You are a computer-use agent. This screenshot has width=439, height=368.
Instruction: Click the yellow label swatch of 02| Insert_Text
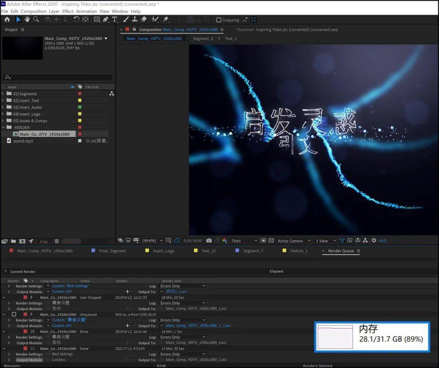80,100
